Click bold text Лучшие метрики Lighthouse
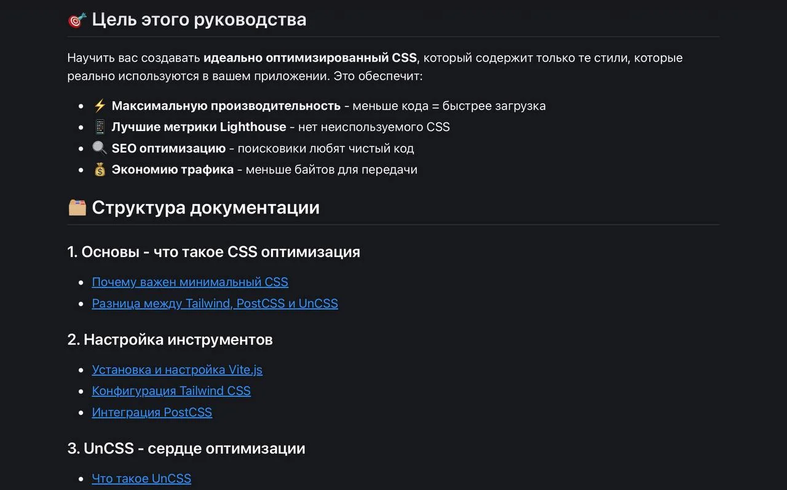The height and width of the screenshot is (490, 787). coord(199,127)
